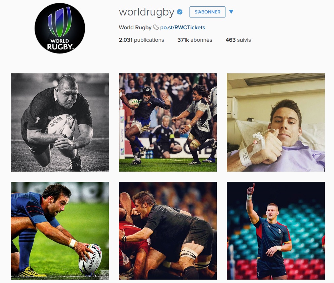Open the hospital bed selfie photo
Screen dimensions: 334x283
coord(276,122)
